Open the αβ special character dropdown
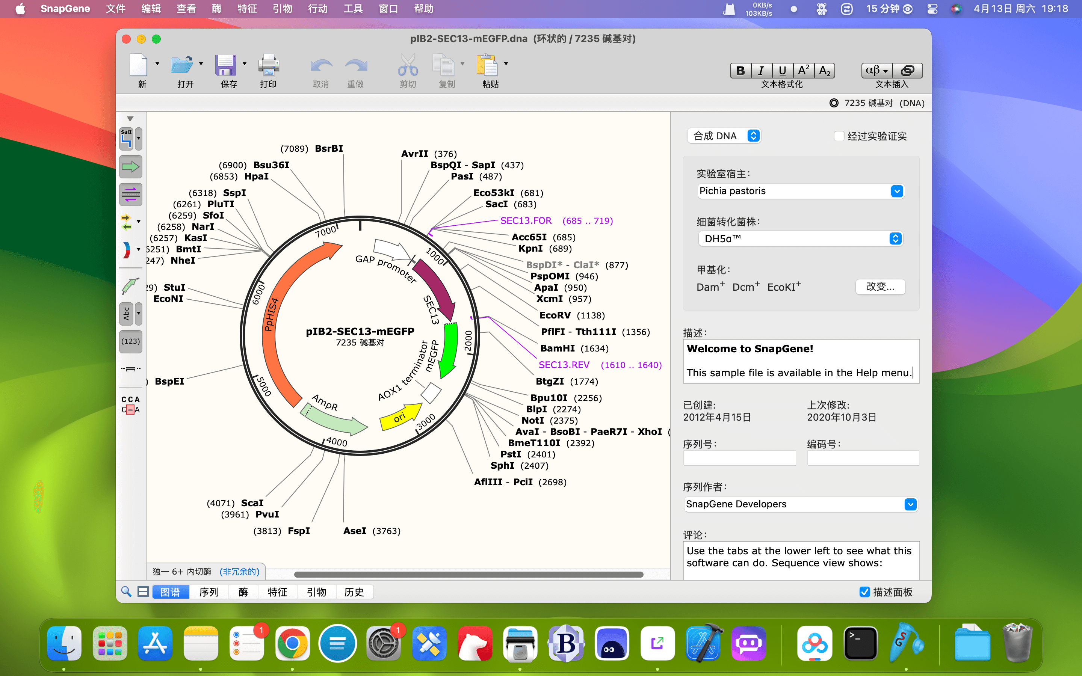1082x676 pixels. [877, 70]
